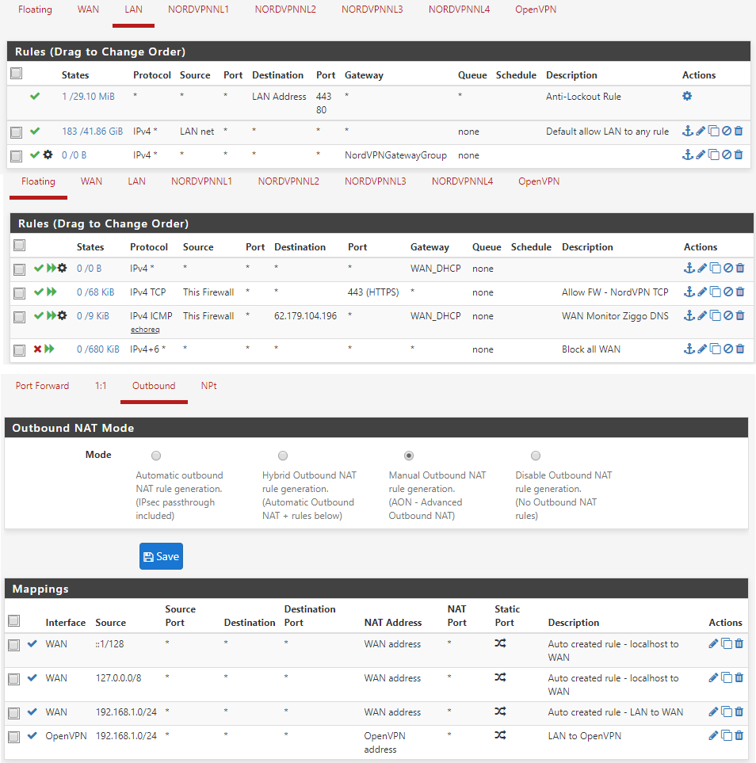Screen dimensions: 756x763
Task: Choose Disable Outbound NAT rule generation
Action: coord(536,456)
